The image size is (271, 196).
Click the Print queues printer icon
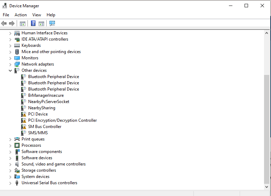[17, 139]
